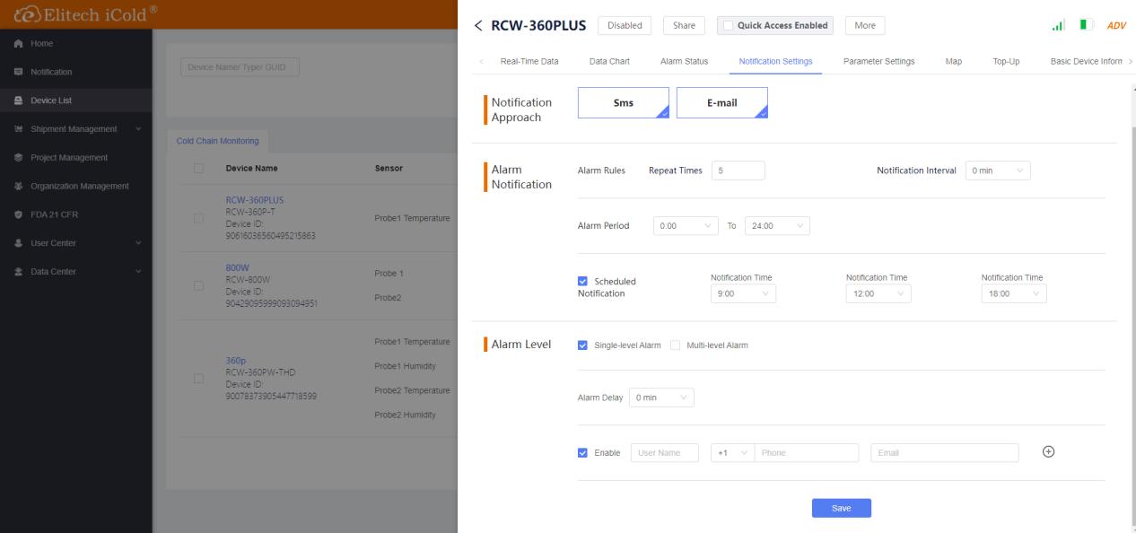This screenshot has width=1136, height=533.
Task: Click the back arrow beside RCW-360PLUS
Action: 478,25
